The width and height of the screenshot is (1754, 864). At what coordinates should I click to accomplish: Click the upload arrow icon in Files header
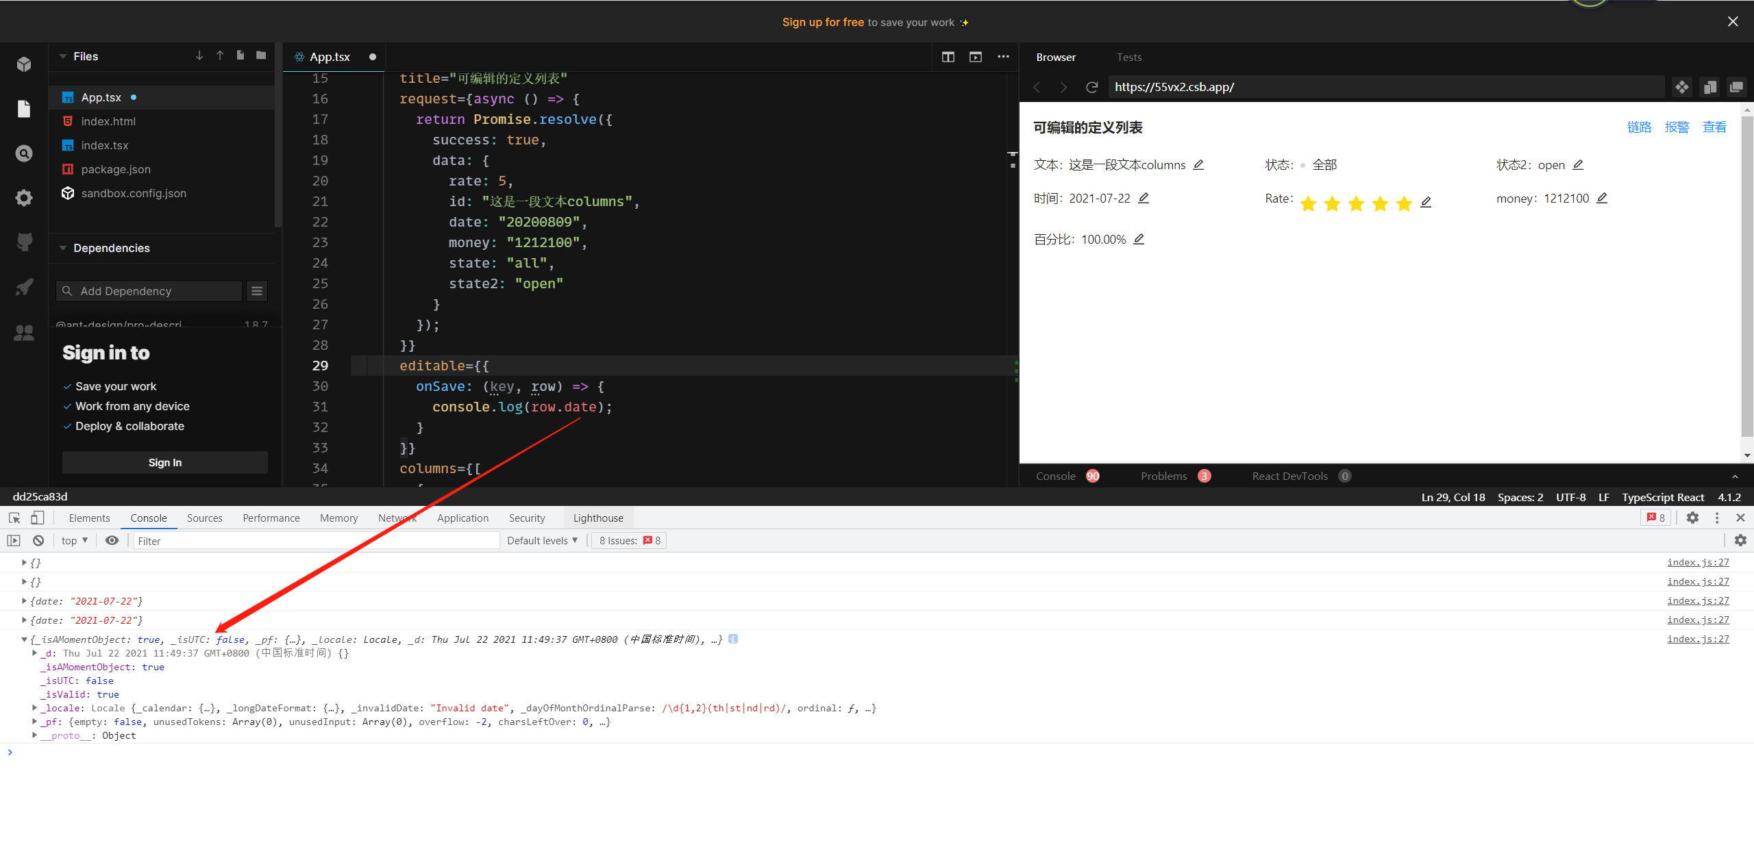pos(220,55)
